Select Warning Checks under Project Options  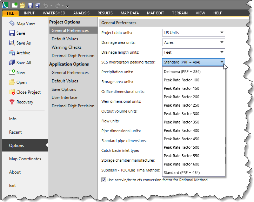[x=66, y=47]
